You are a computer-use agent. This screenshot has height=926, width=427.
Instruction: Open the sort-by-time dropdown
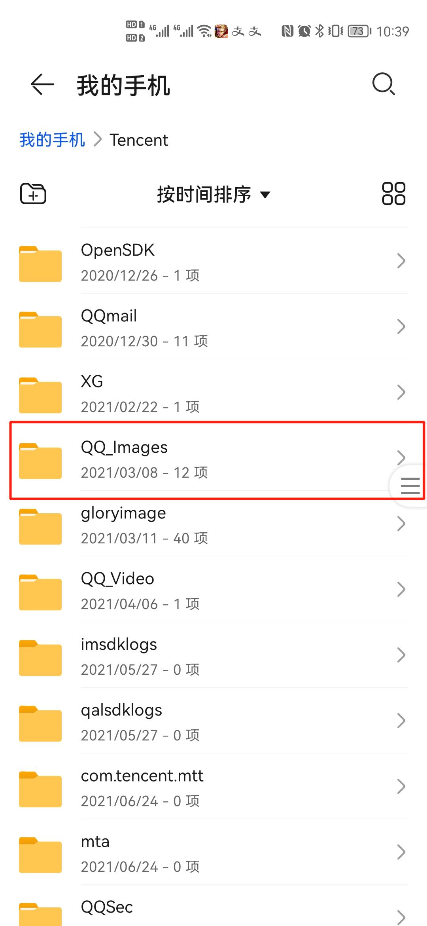point(213,194)
